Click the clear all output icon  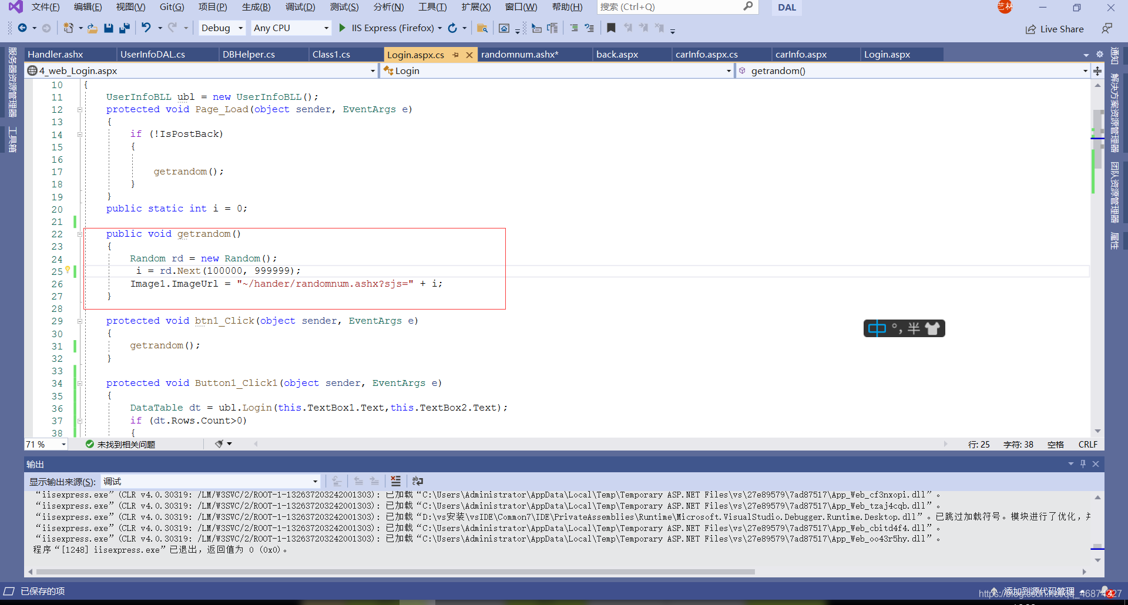click(396, 481)
